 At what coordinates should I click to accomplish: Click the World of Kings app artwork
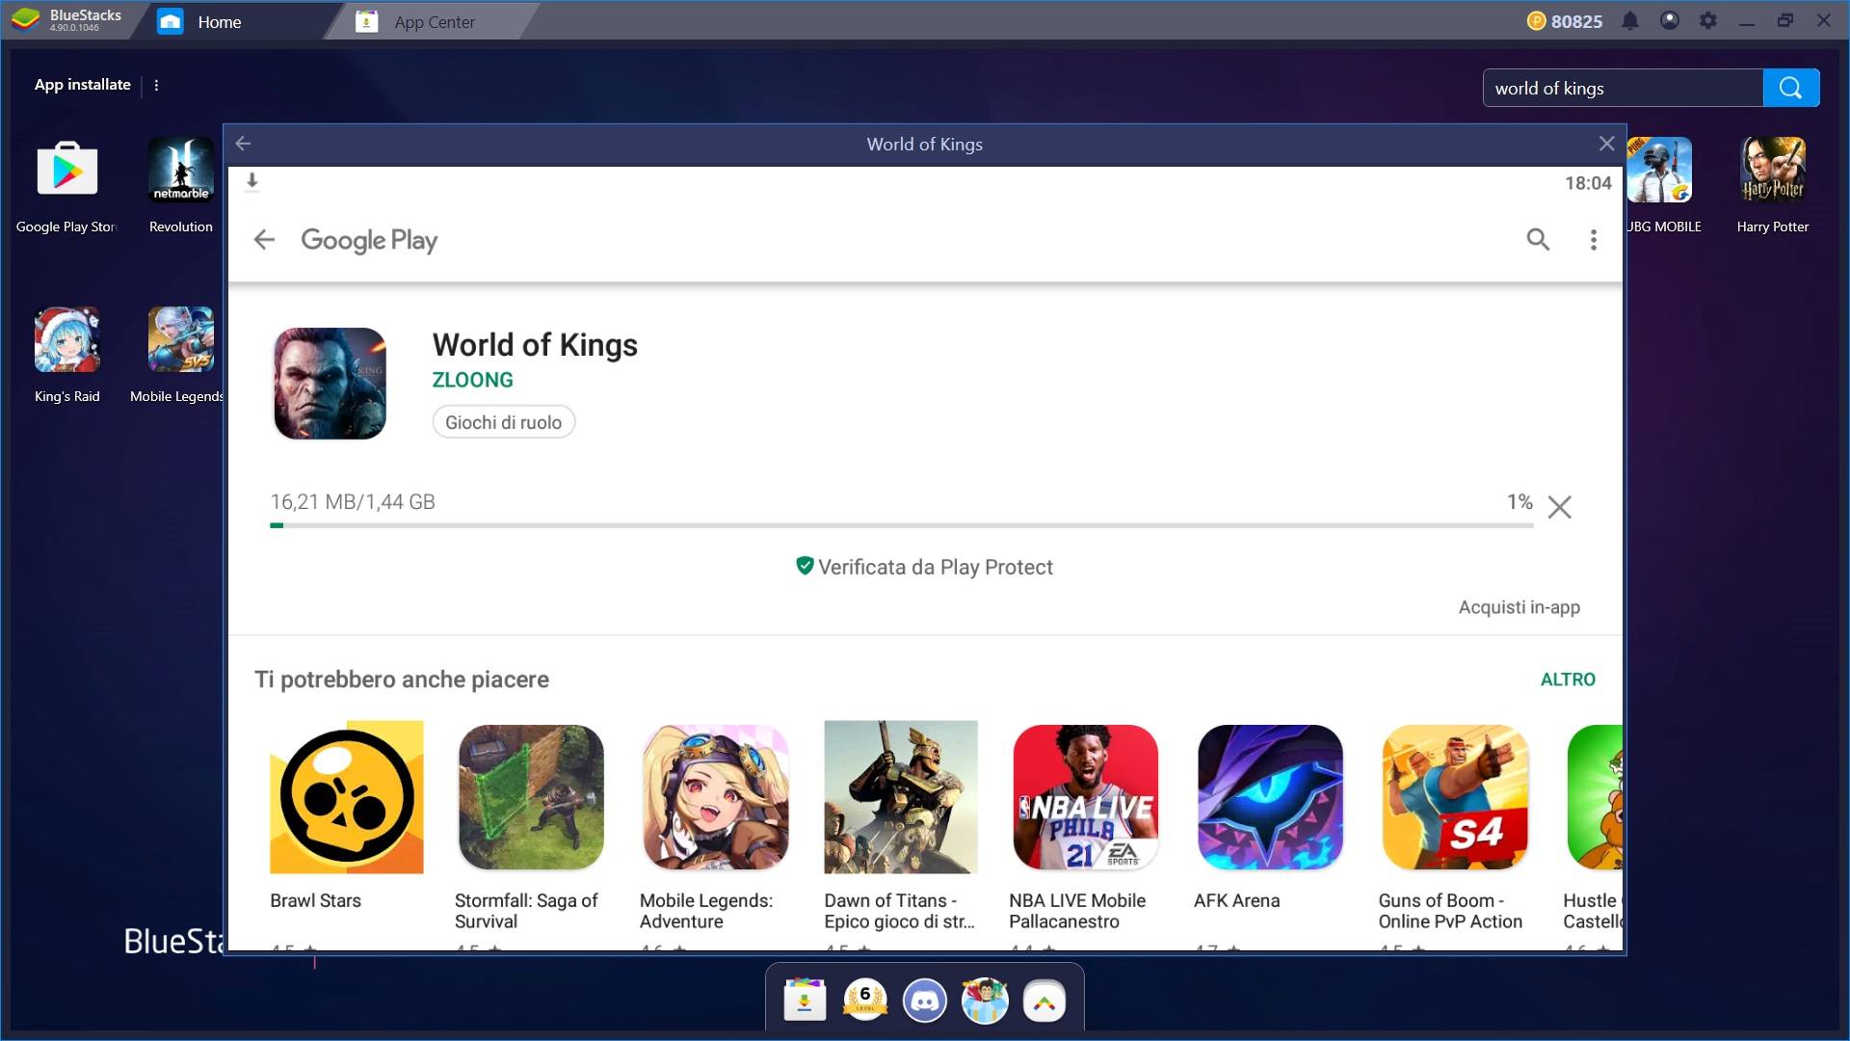pyautogui.click(x=330, y=384)
